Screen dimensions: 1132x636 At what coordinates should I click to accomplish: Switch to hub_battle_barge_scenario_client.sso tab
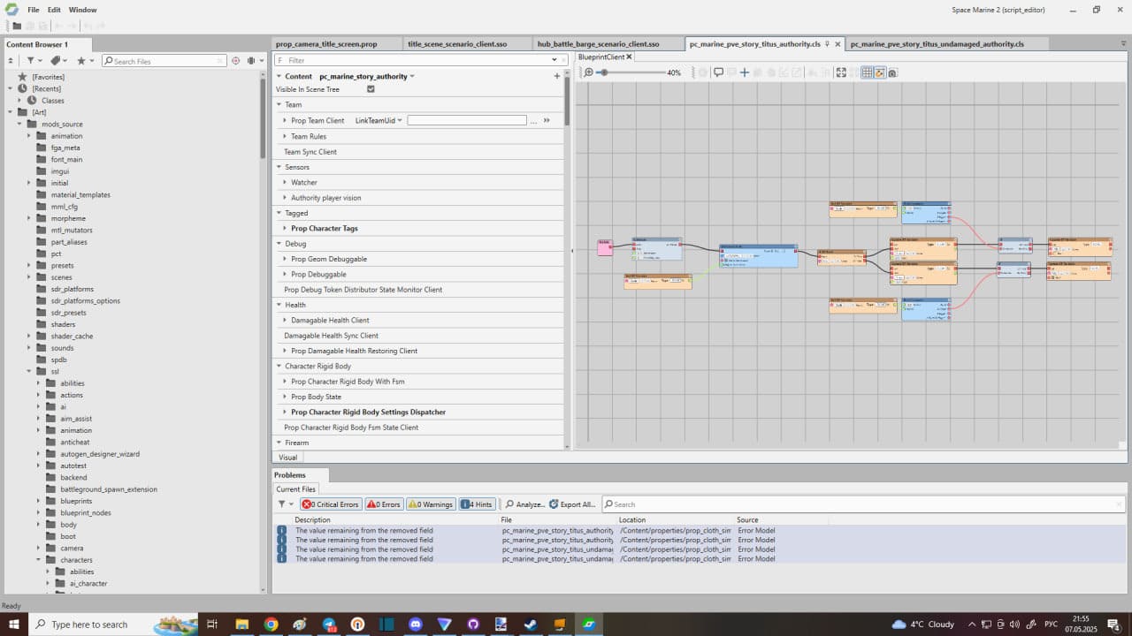(x=599, y=43)
